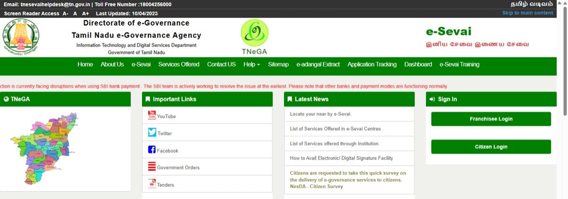Click the Twitter bird icon
Image resolution: width=568 pixels, height=199 pixels.
(152, 132)
